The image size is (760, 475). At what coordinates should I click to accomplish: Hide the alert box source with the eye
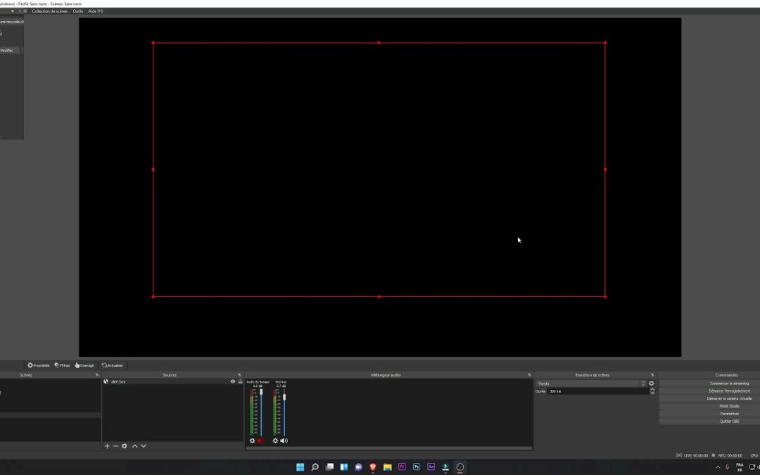coord(233,381)
